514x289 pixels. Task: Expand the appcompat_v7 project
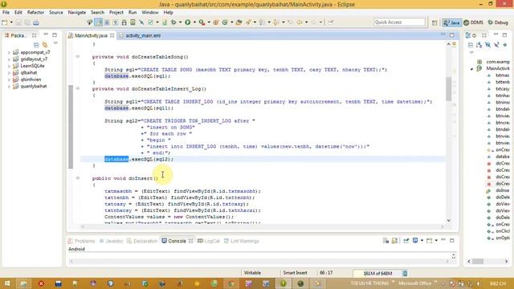(x=9, y=52)
